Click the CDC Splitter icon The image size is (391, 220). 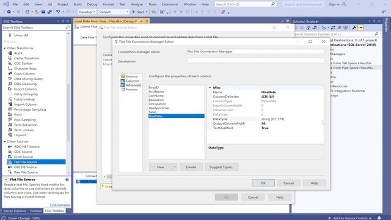(x=10, y=64)
